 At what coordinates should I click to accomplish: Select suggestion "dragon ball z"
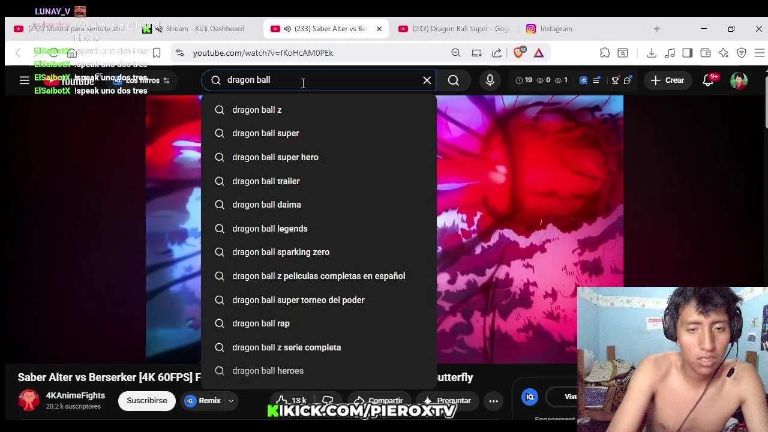(319, 110)
